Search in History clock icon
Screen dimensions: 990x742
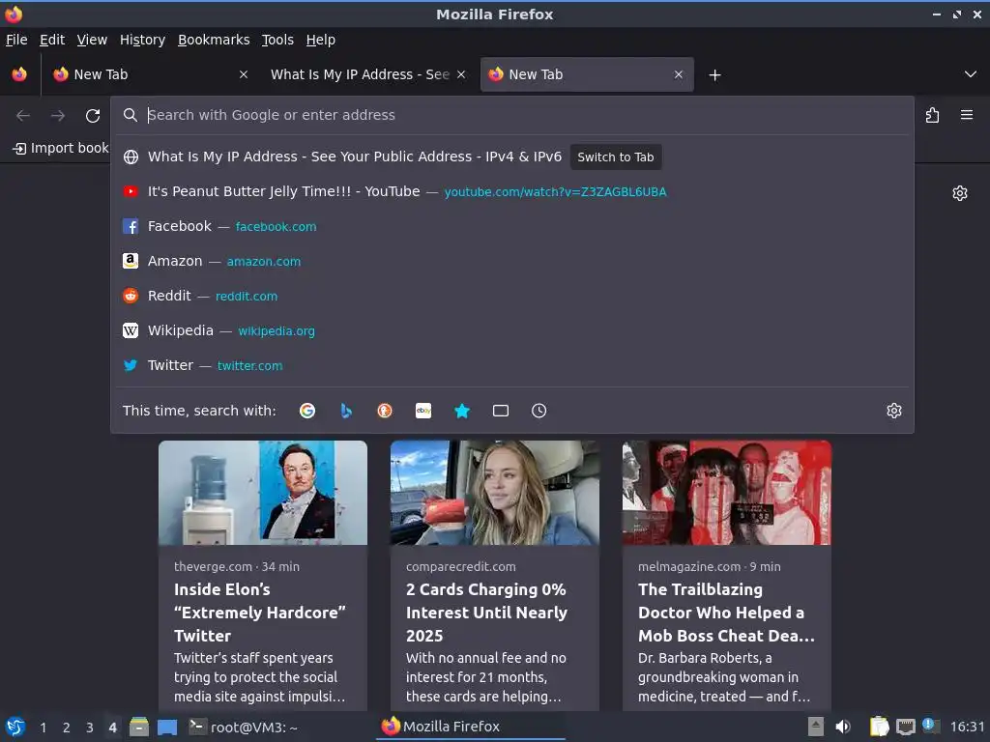(x=539, y=411)
